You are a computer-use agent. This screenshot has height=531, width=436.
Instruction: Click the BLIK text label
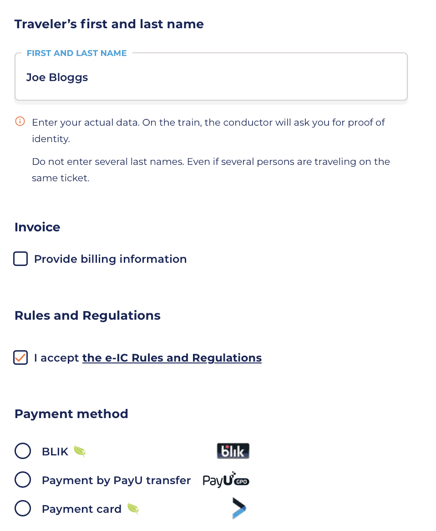[55, 451]
